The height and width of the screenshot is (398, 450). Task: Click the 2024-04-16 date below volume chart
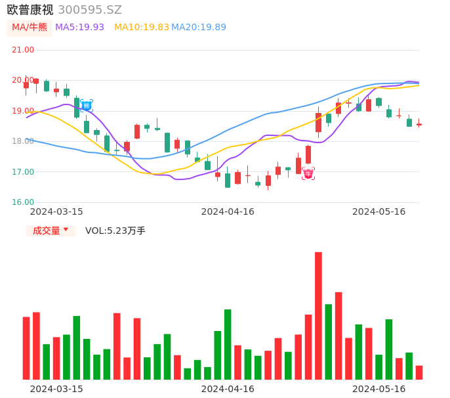point(228,389)
